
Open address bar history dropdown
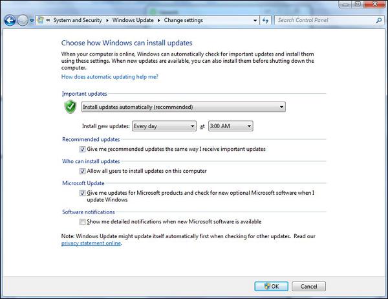(255, 21)
